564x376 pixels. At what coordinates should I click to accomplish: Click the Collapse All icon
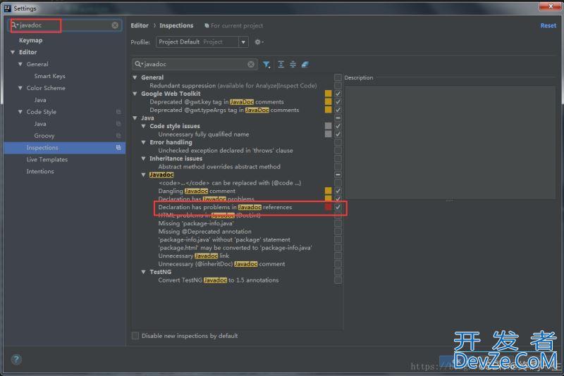click(x=293, y=64)
